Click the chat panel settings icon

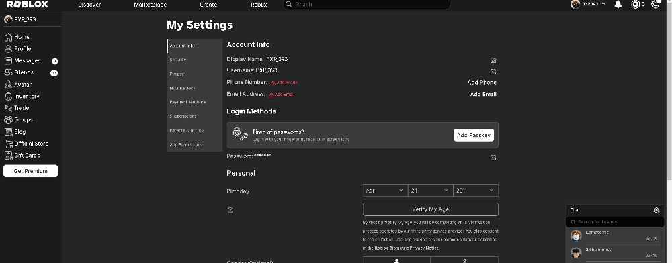[x=656, y=210]
